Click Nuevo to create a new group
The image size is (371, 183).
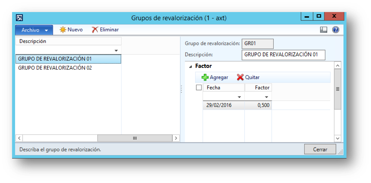(71, 30)
